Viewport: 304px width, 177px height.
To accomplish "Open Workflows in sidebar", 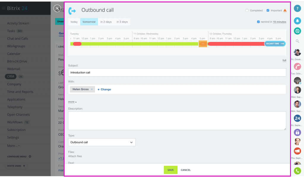I will [15, 122].
